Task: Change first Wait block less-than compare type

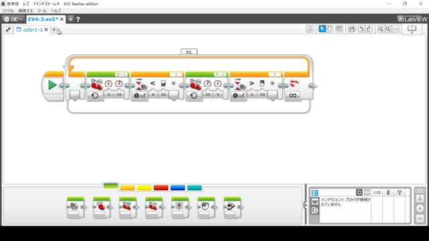Action: click(153, 83)
